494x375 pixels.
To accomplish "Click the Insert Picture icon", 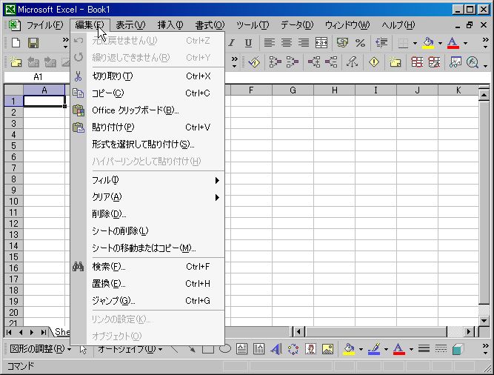I will pos(327,349).
